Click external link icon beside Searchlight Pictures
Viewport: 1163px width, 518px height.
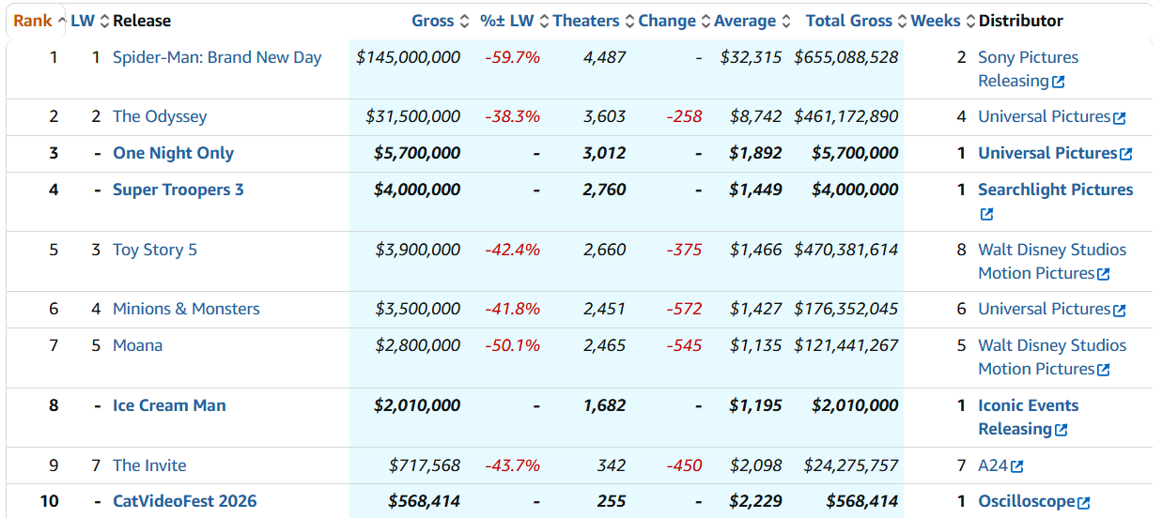click(986, 214)
